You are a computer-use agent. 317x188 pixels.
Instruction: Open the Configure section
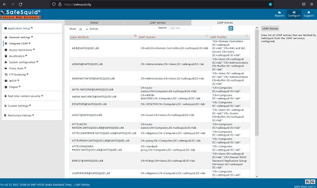point(294,14)
